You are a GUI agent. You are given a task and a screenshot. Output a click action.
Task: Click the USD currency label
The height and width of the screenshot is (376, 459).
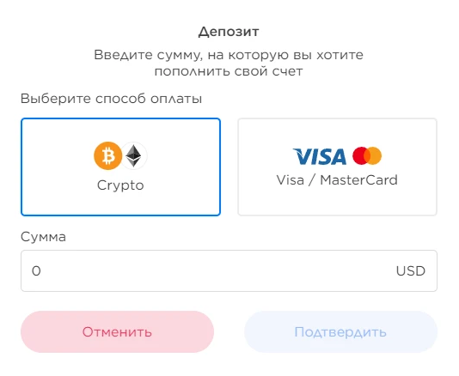pos(411,271)
